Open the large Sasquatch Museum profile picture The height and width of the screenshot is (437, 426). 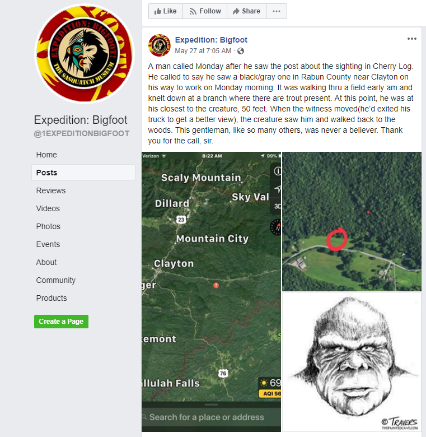point(85,54)
